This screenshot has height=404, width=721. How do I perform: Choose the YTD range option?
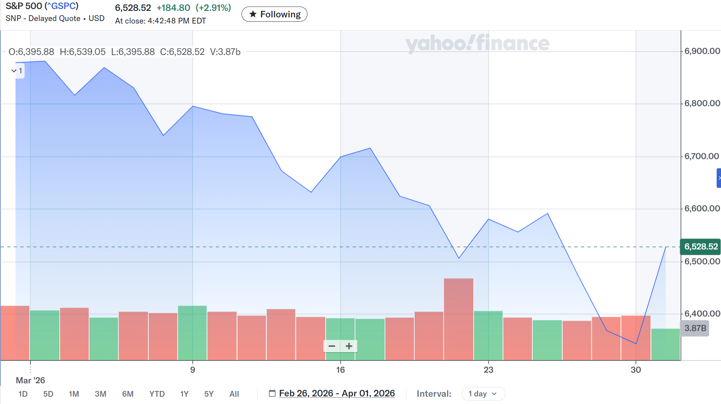tap(157, 394)
